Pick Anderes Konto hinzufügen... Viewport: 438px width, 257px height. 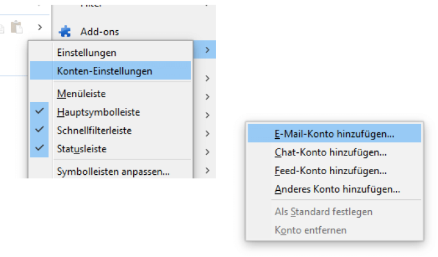(337, 189)
